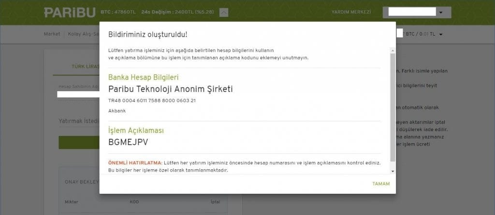495x215 pixels.
Task: Click the ÖNEMLİ HATIRLATMA warning label
Action: (x=135, y=163)
